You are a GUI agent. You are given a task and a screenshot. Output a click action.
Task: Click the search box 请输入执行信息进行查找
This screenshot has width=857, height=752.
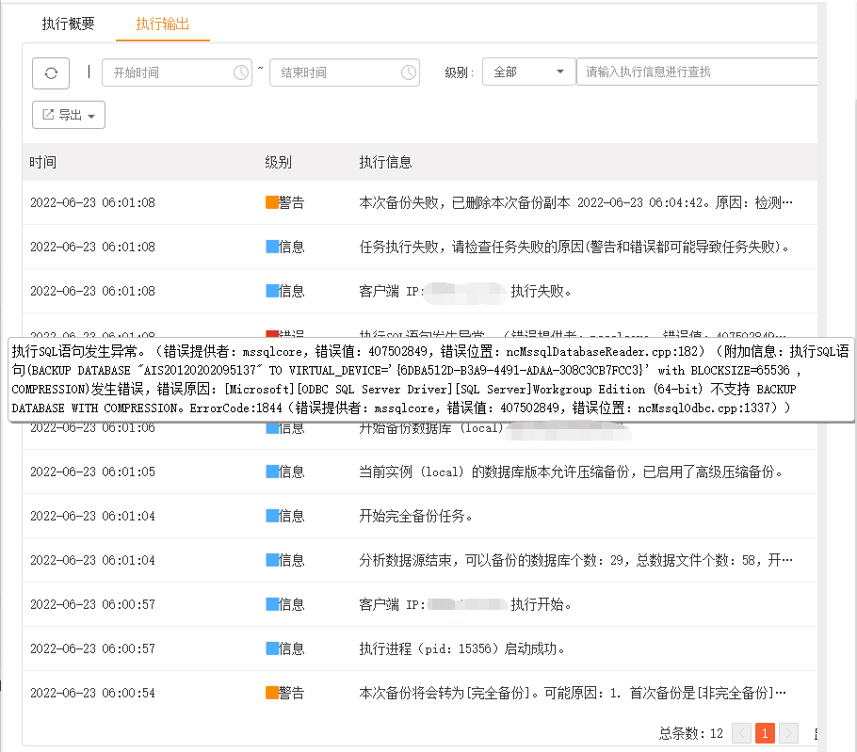(x=697, y=72)
